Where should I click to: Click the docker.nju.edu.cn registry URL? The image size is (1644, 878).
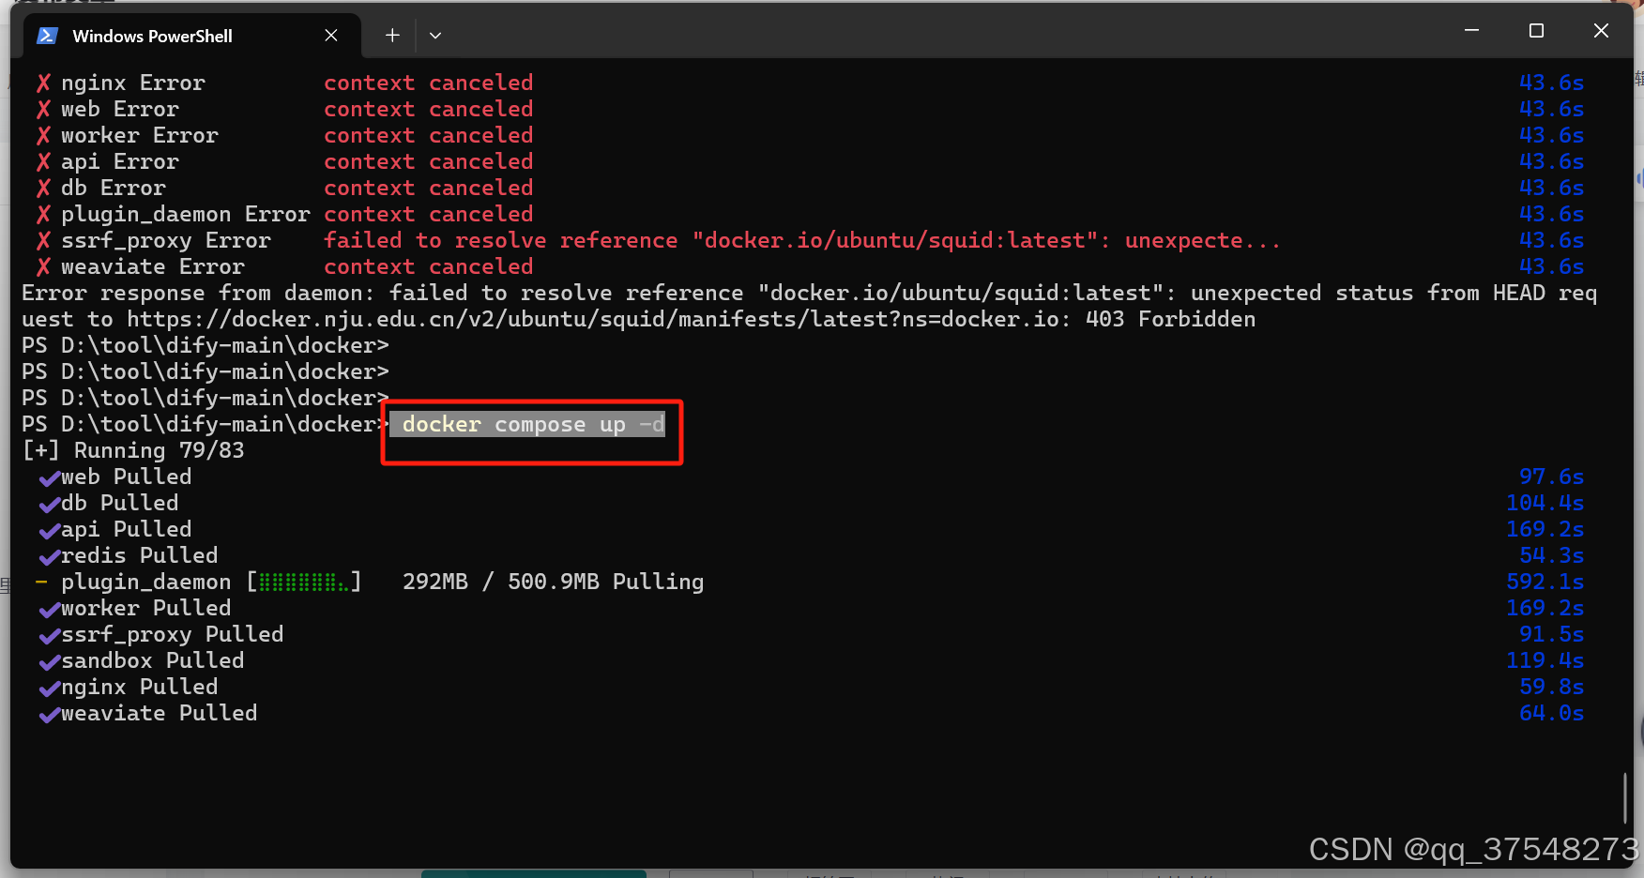click(x=375, y=319)
